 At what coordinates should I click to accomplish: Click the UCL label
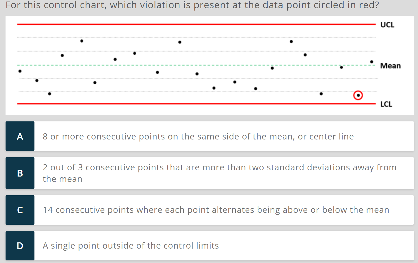pyautogui.click(x=387, y=25)
